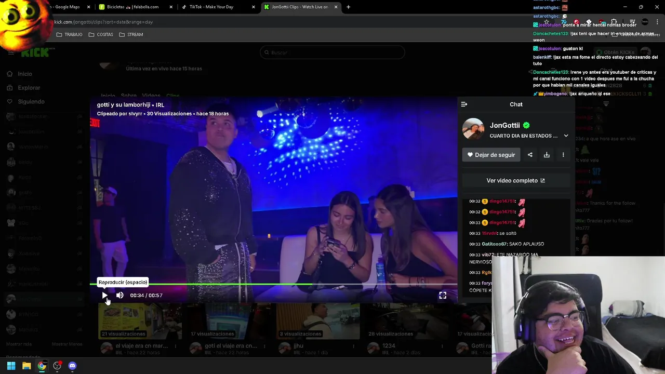This screenshot has height=374, width=665.
Task: Open options for el viaje era cn mar clip
Action: point(176,346)
